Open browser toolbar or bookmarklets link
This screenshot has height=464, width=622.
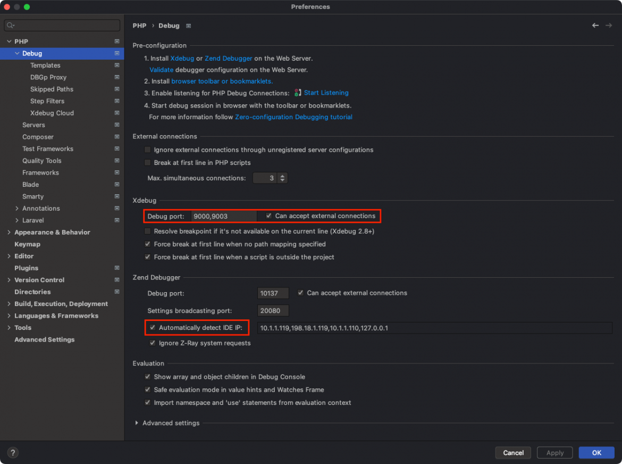coord(222,81)
